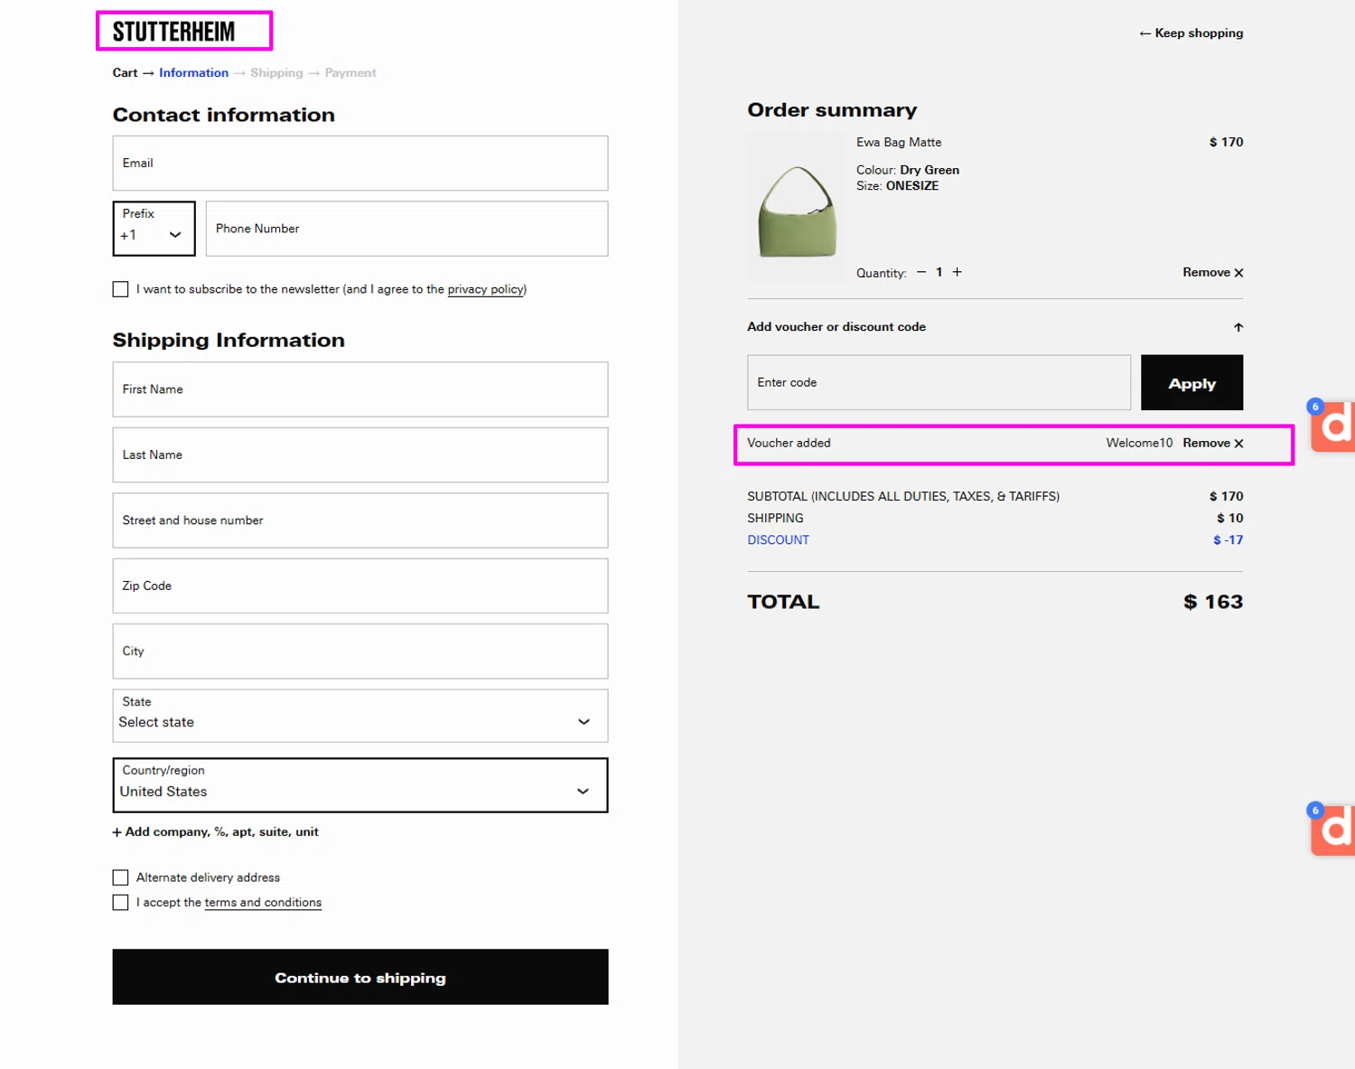Add company, apt, suite, unit
Image resolution: width=1355 pixels, height=1069 pixels.
coord(215,831)
